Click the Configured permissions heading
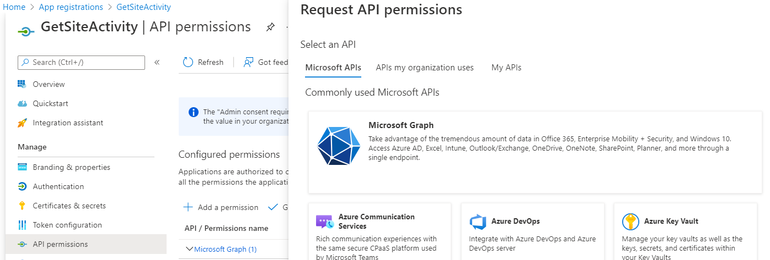The height and width of the screenshot is (260, 770). click(x=229, y=154)
